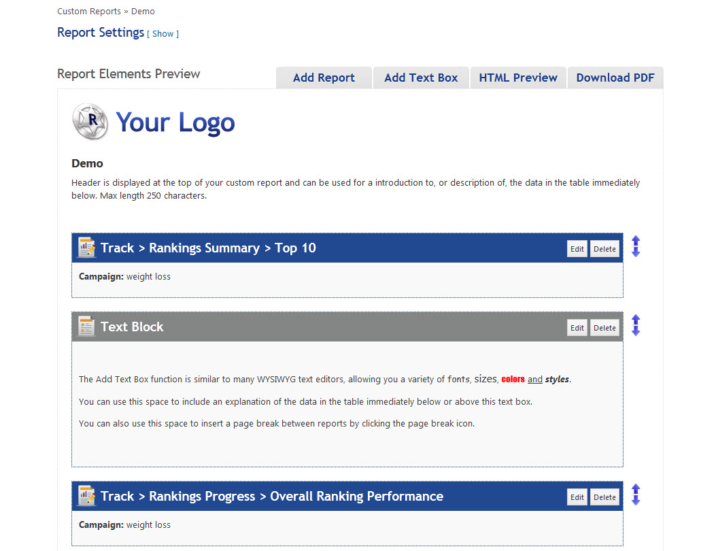Viewport: 718px width, 551px height.
Task: Click the sentence about explanation of the data
Action: pyautogui.click(x=305, y=401)
